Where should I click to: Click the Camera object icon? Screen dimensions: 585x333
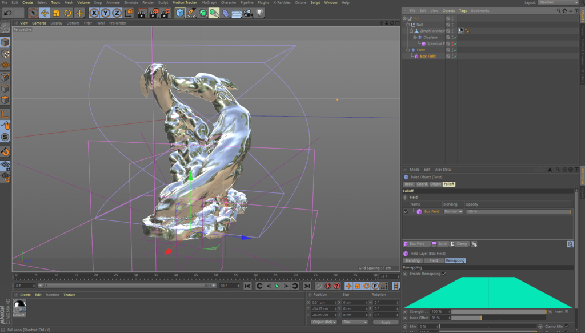[248, 13]
